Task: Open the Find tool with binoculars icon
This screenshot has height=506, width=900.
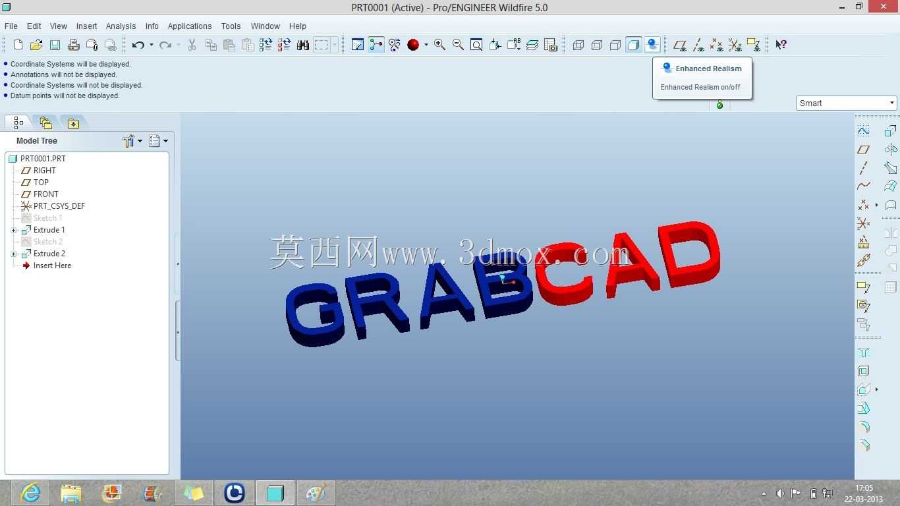Action: (303, 45)
